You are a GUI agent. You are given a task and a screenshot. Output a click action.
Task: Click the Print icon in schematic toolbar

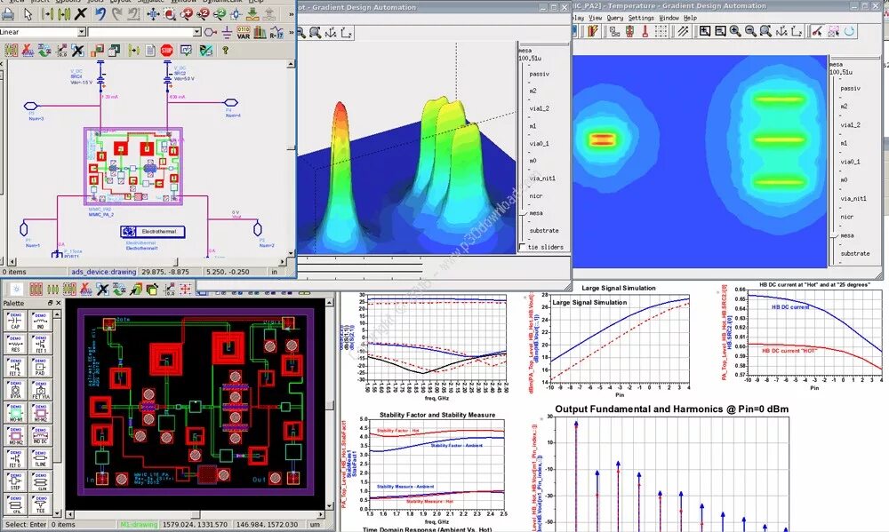coord(8,13)
